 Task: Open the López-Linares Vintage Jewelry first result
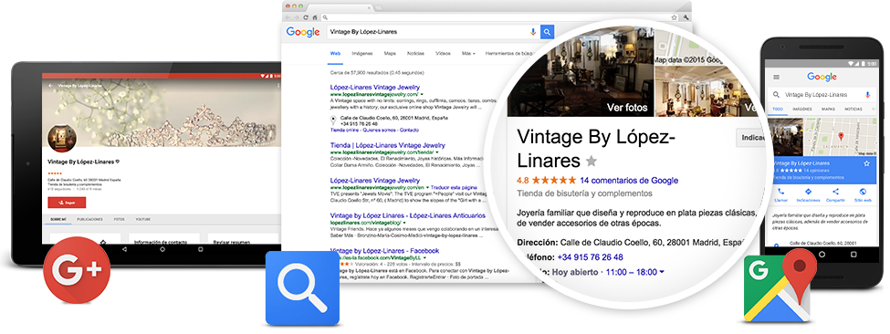pyautogui.click(x=375, y=88)
